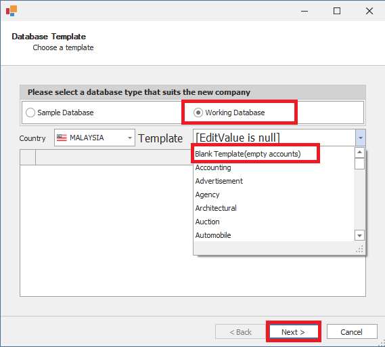
Task: Click the Malaysia flag icon in Country field
Action: tap(62, 138)
